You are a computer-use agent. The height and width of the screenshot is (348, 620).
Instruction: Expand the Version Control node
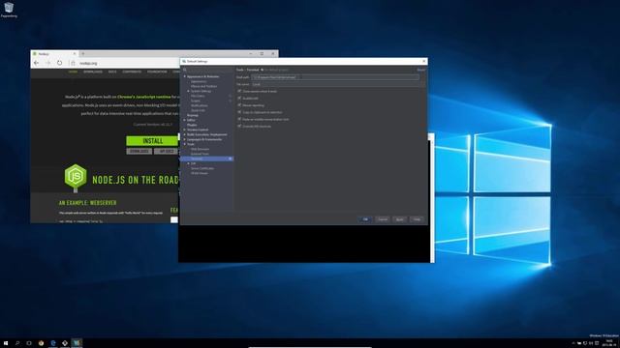tap(185, 130)
